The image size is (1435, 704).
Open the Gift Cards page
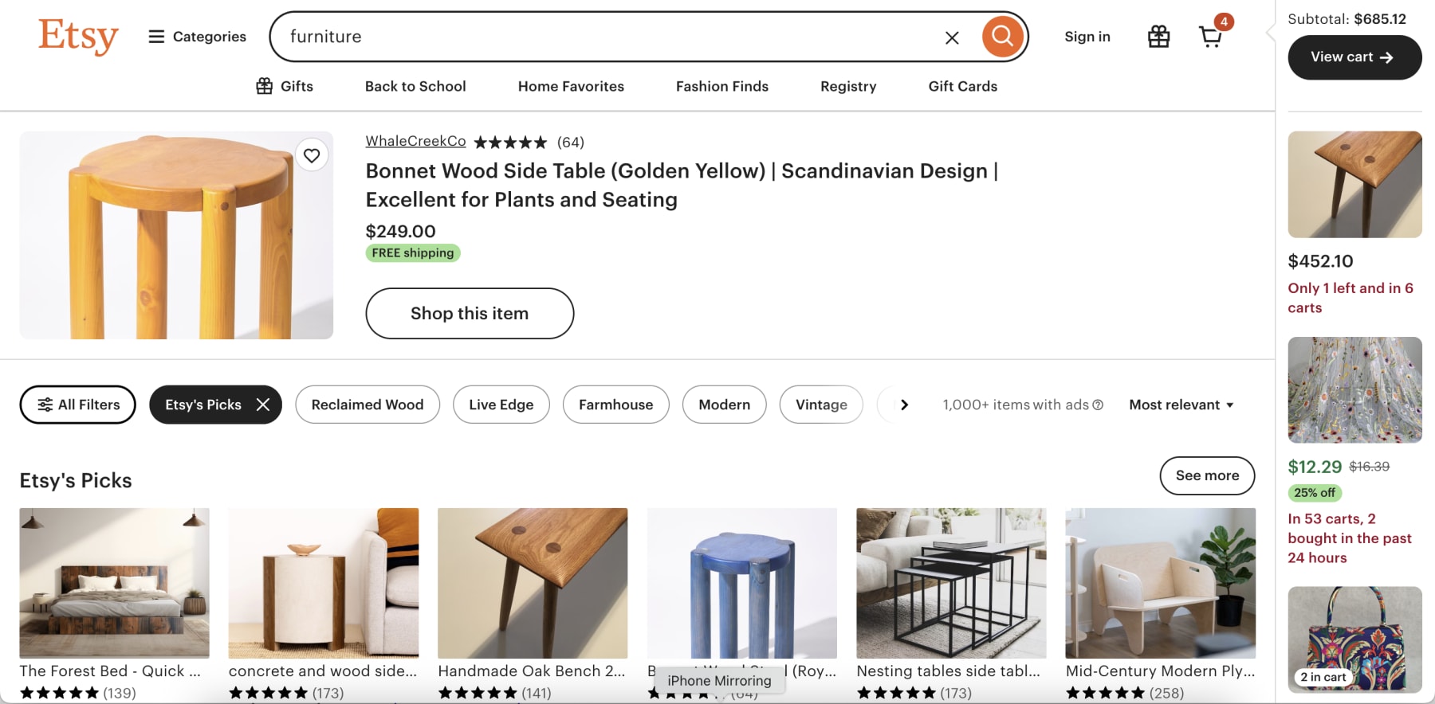(x=961, y=86)
